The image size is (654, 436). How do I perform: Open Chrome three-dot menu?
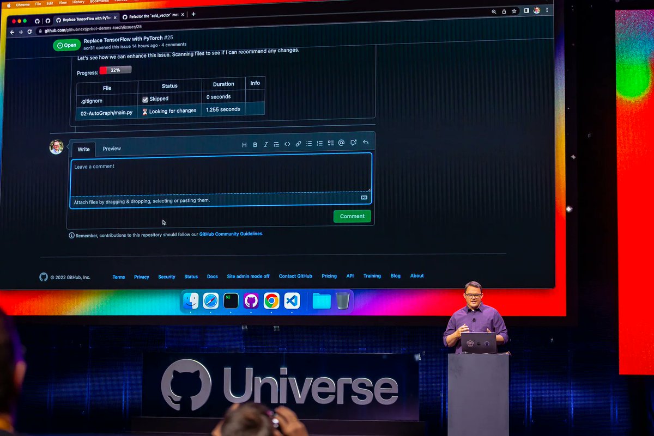point(547,10)
